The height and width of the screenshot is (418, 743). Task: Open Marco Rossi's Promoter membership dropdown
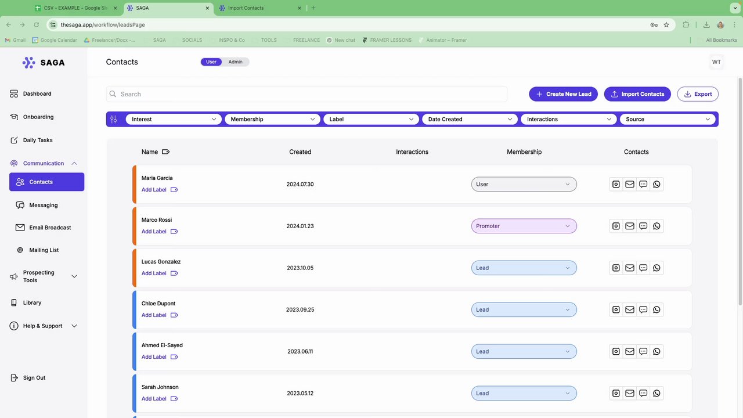click(x=524, y=226)
